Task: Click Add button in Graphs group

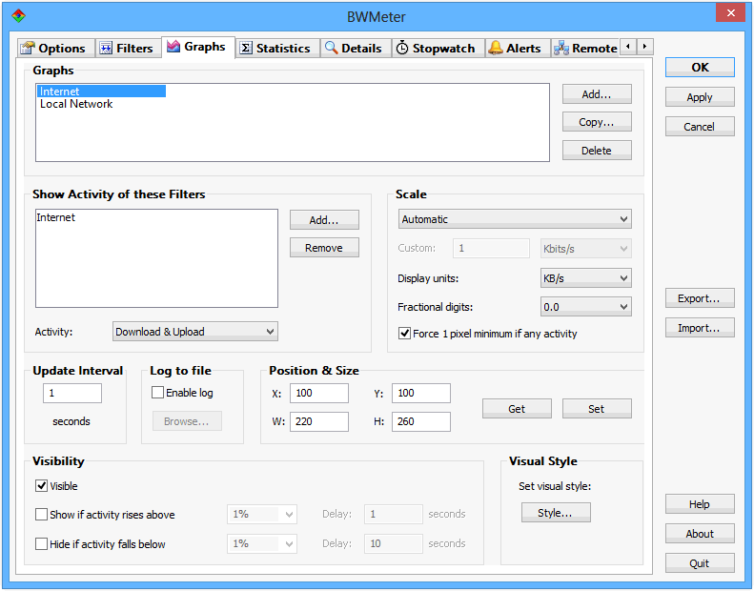Action: pos(597,94)
